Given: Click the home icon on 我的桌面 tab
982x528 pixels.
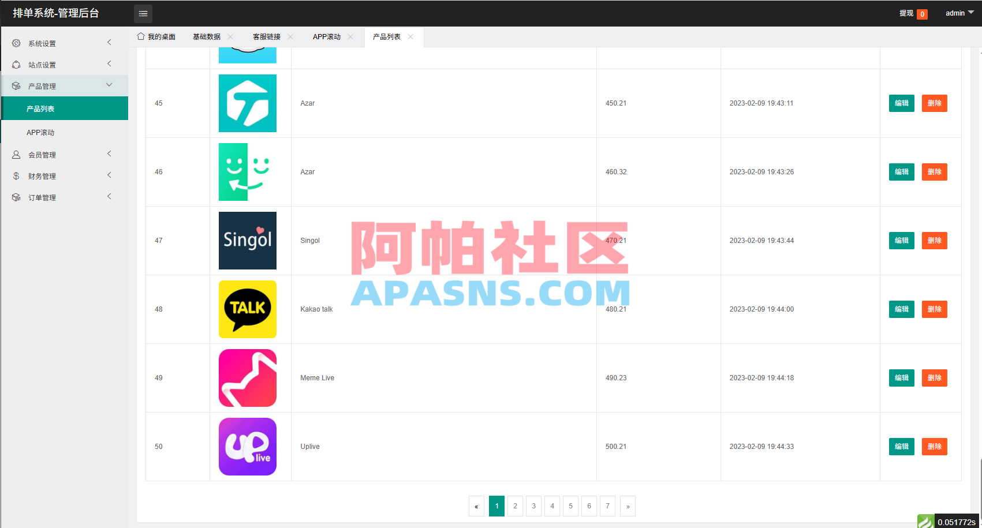Looking at the screenshot, I should point(141,36).
